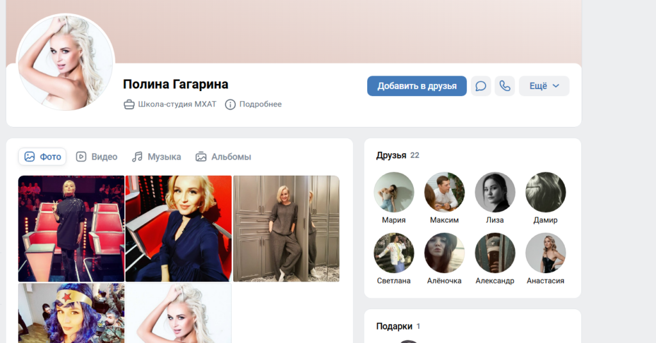Click the name label Мария
Screen dimensions: 656x343
coord(394,220)
